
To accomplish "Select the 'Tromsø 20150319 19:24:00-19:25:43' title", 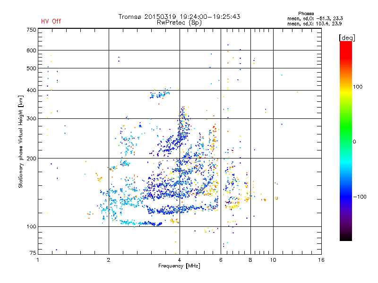I will point(179,17).
